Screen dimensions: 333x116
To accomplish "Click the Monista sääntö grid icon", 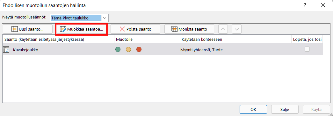I will click(174, 29).
